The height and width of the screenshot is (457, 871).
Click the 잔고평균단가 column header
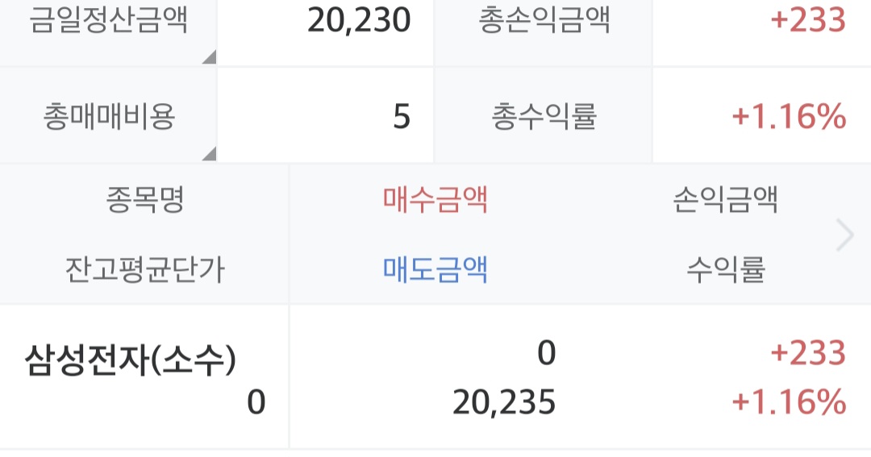pos(144,269)
